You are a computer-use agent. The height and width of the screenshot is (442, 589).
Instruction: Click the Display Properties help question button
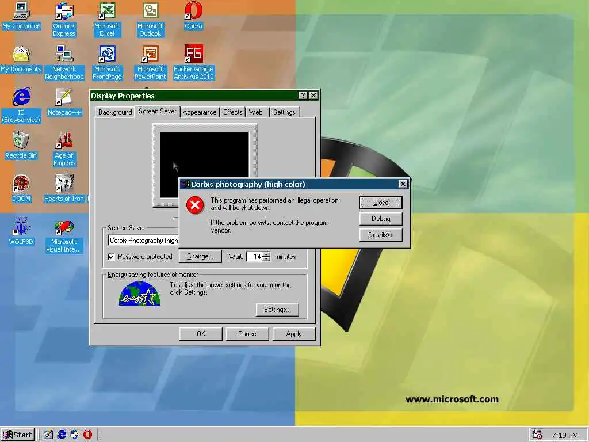303,96
